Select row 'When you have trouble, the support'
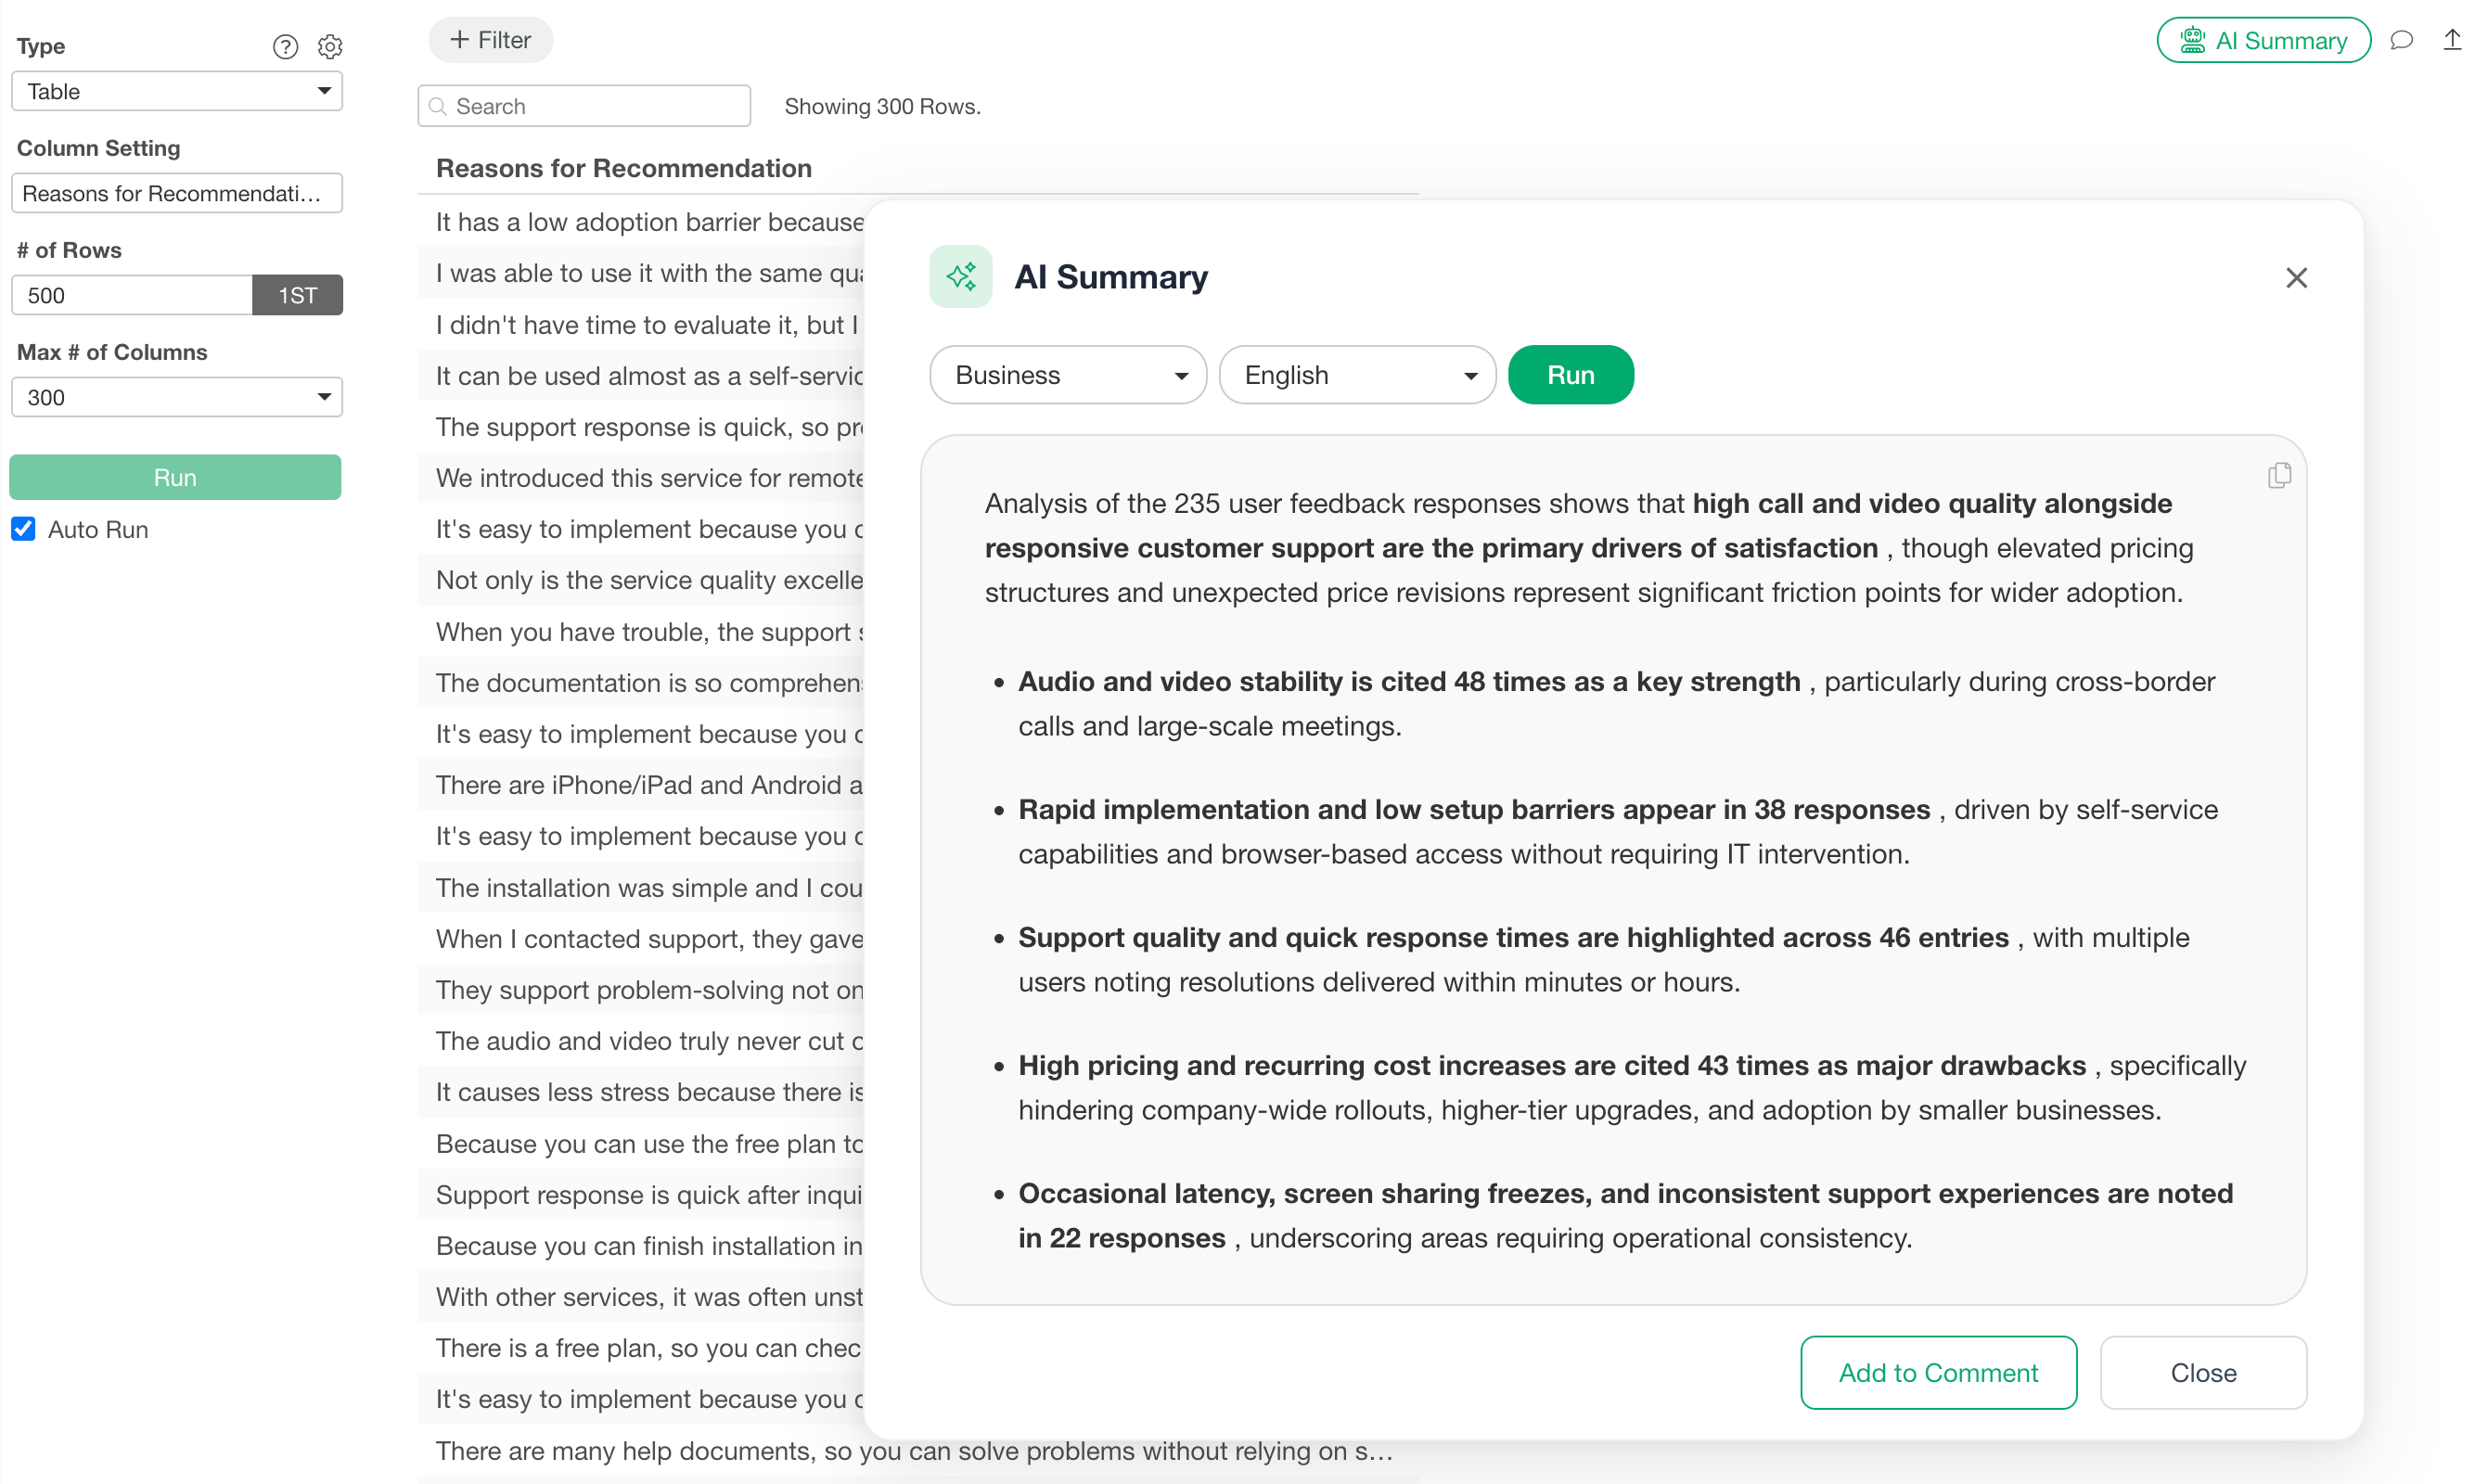This screenshot has height=1484, width=2488. (641, 632)
